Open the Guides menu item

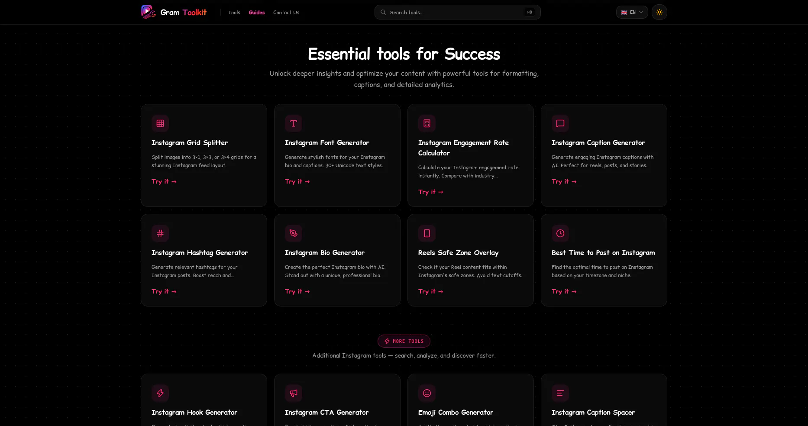[257, 13]
